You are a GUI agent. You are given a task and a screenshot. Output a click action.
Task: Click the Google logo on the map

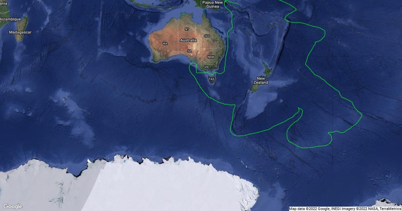point(13,206)
